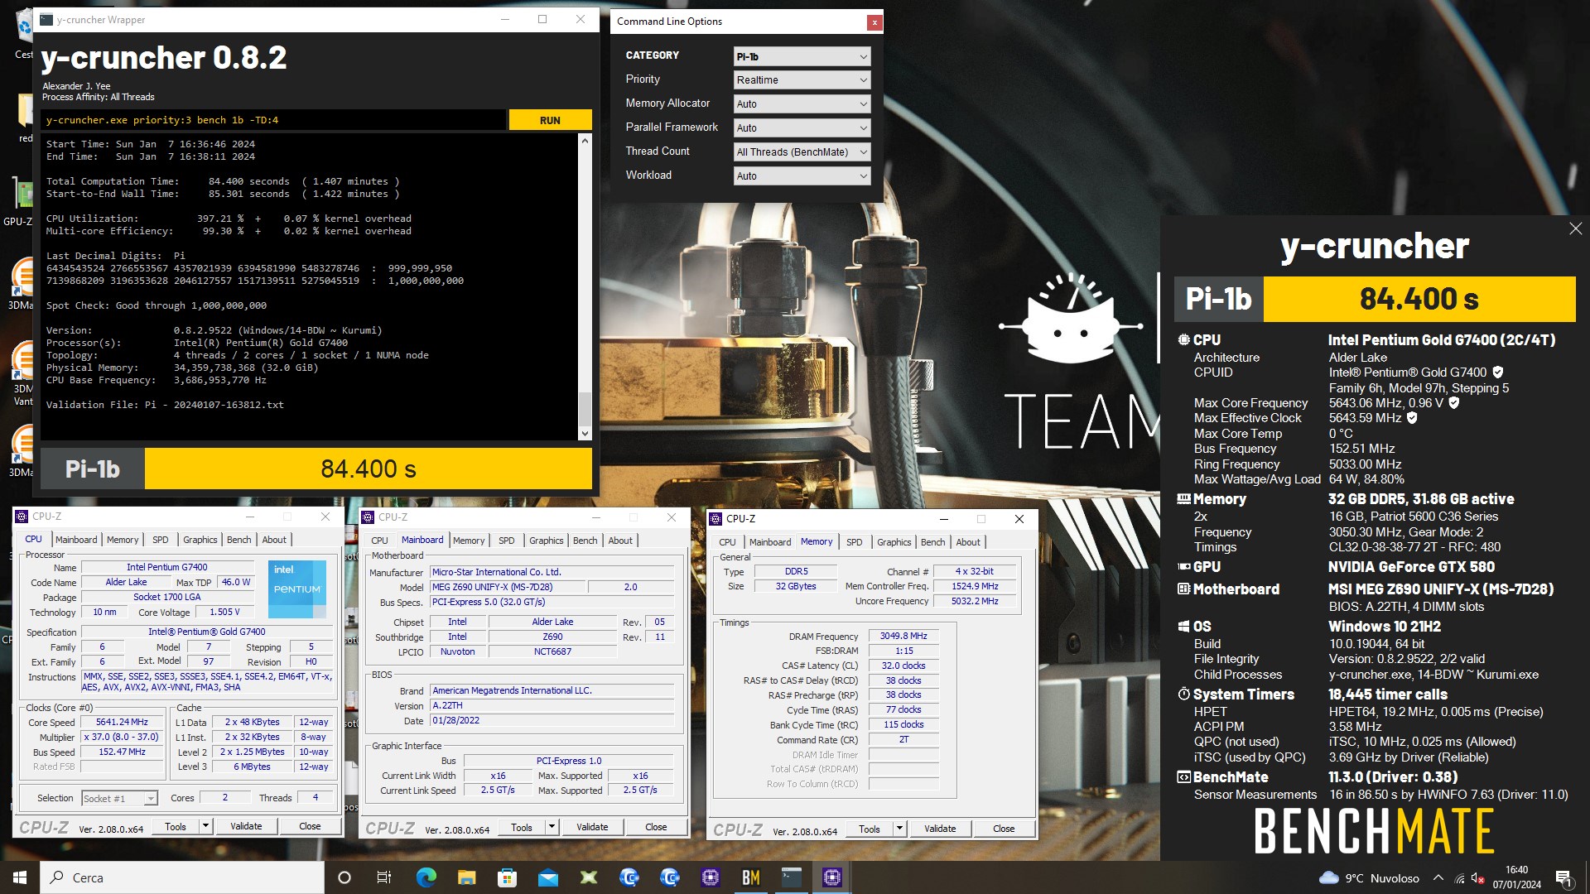Click the active CPU-Z taskbar icon

coord(832,877)
